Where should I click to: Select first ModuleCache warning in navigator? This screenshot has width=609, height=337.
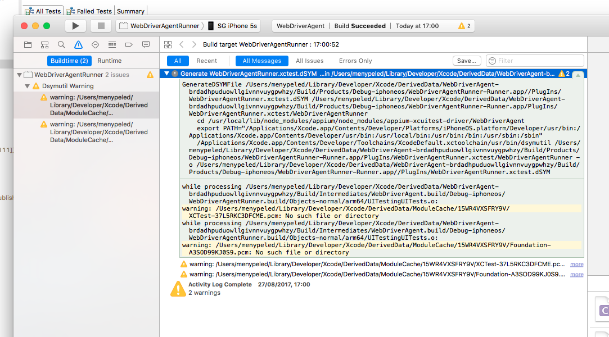(x=86, y=105)
